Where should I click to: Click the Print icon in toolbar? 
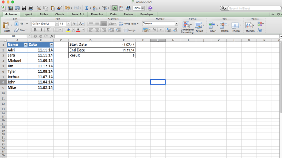point(31,8)
